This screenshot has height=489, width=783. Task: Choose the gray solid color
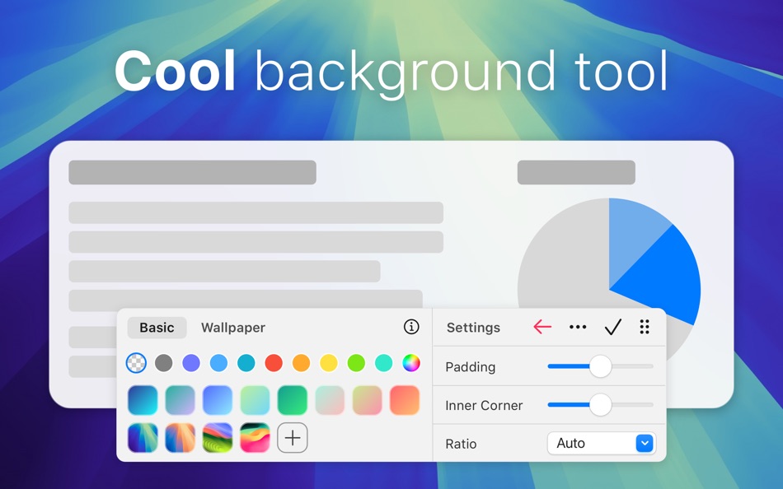tap(164, 363)
